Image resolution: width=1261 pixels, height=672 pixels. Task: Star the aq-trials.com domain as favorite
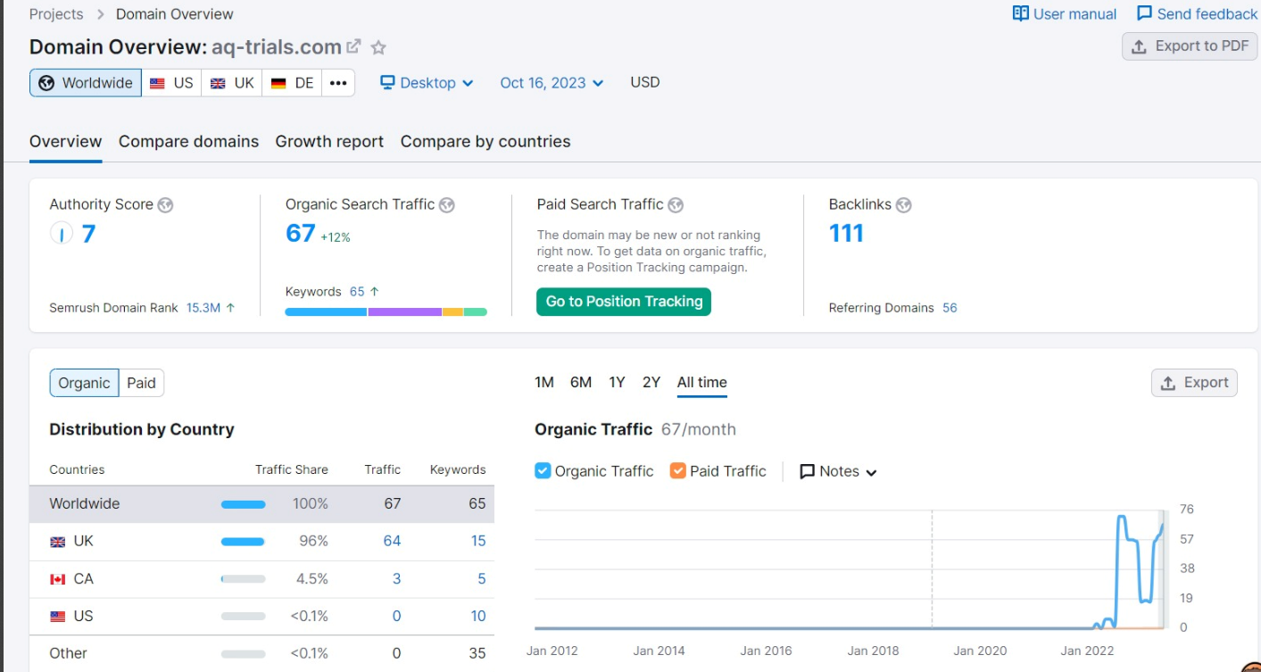coord(378,47)
